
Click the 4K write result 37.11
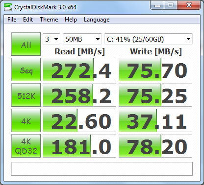155,120
